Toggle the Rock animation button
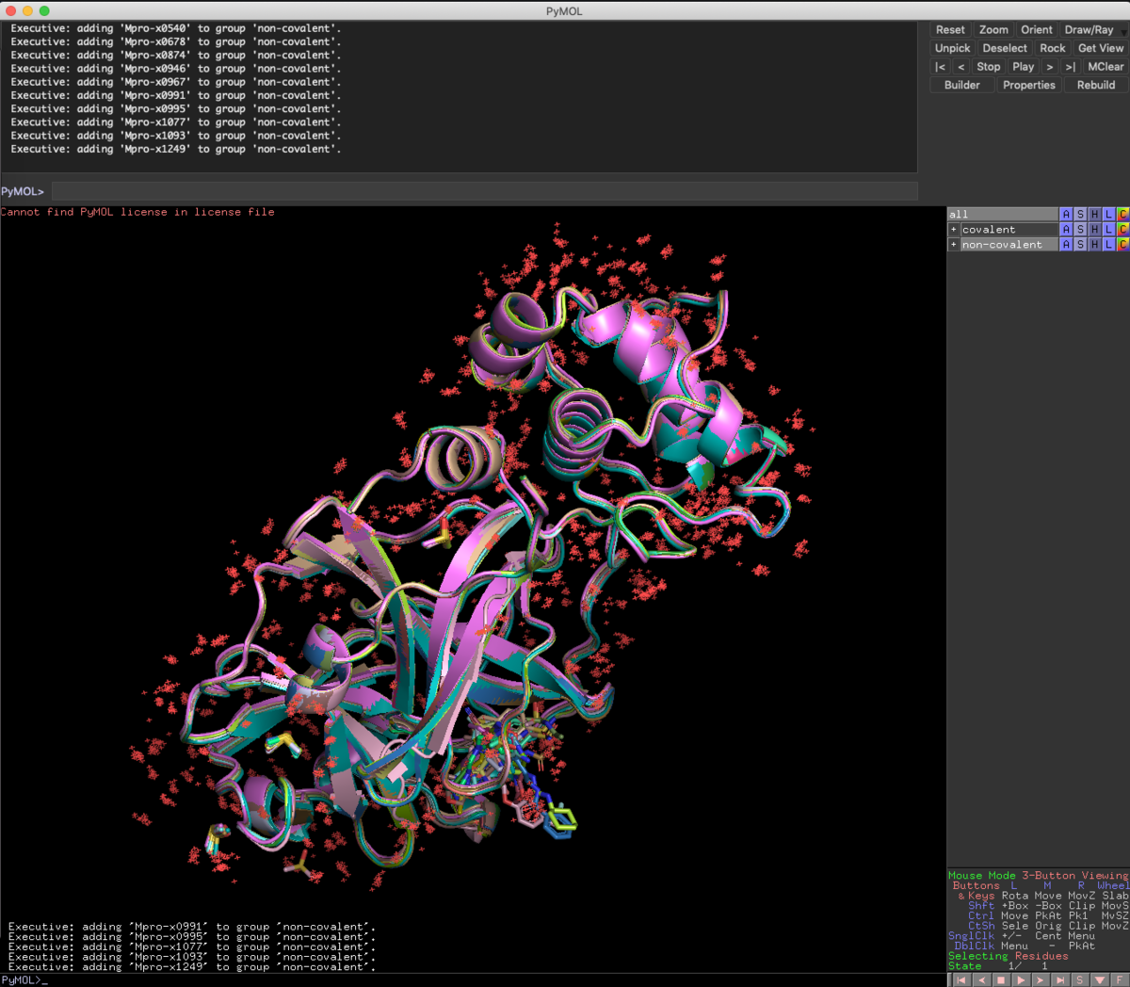Image resolution: width=1130 pixels, height=987 pixels. tap(1053, 48)
